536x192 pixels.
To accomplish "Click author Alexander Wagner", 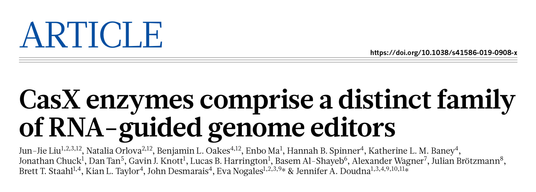I will point(388,161).
